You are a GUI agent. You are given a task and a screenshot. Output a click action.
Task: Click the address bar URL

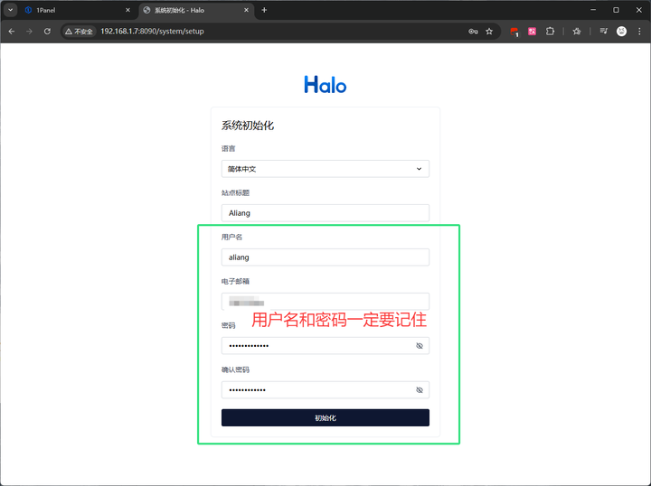point(152,31)
